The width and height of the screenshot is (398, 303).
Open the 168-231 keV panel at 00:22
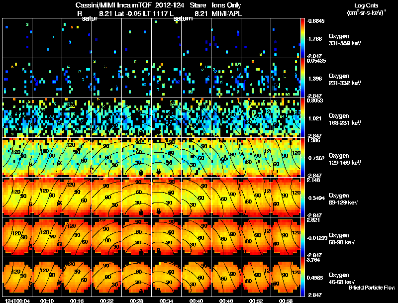coord(106,118)
